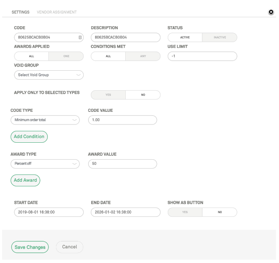Choose Yes for Apply Only to Selected Types
This screenshot has height=263, width=279.
[x=108, y=95]
